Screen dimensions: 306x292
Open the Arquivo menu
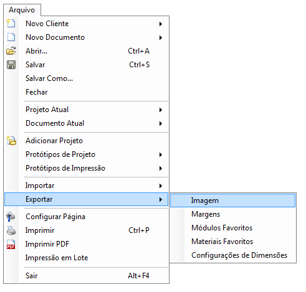(x=22, y=10)
